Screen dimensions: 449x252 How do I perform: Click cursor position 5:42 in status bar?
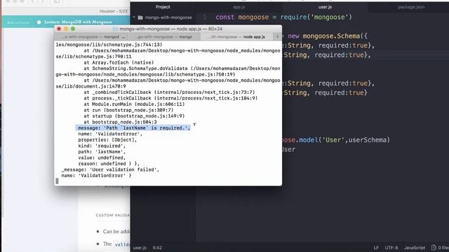(x=157, y=248)
